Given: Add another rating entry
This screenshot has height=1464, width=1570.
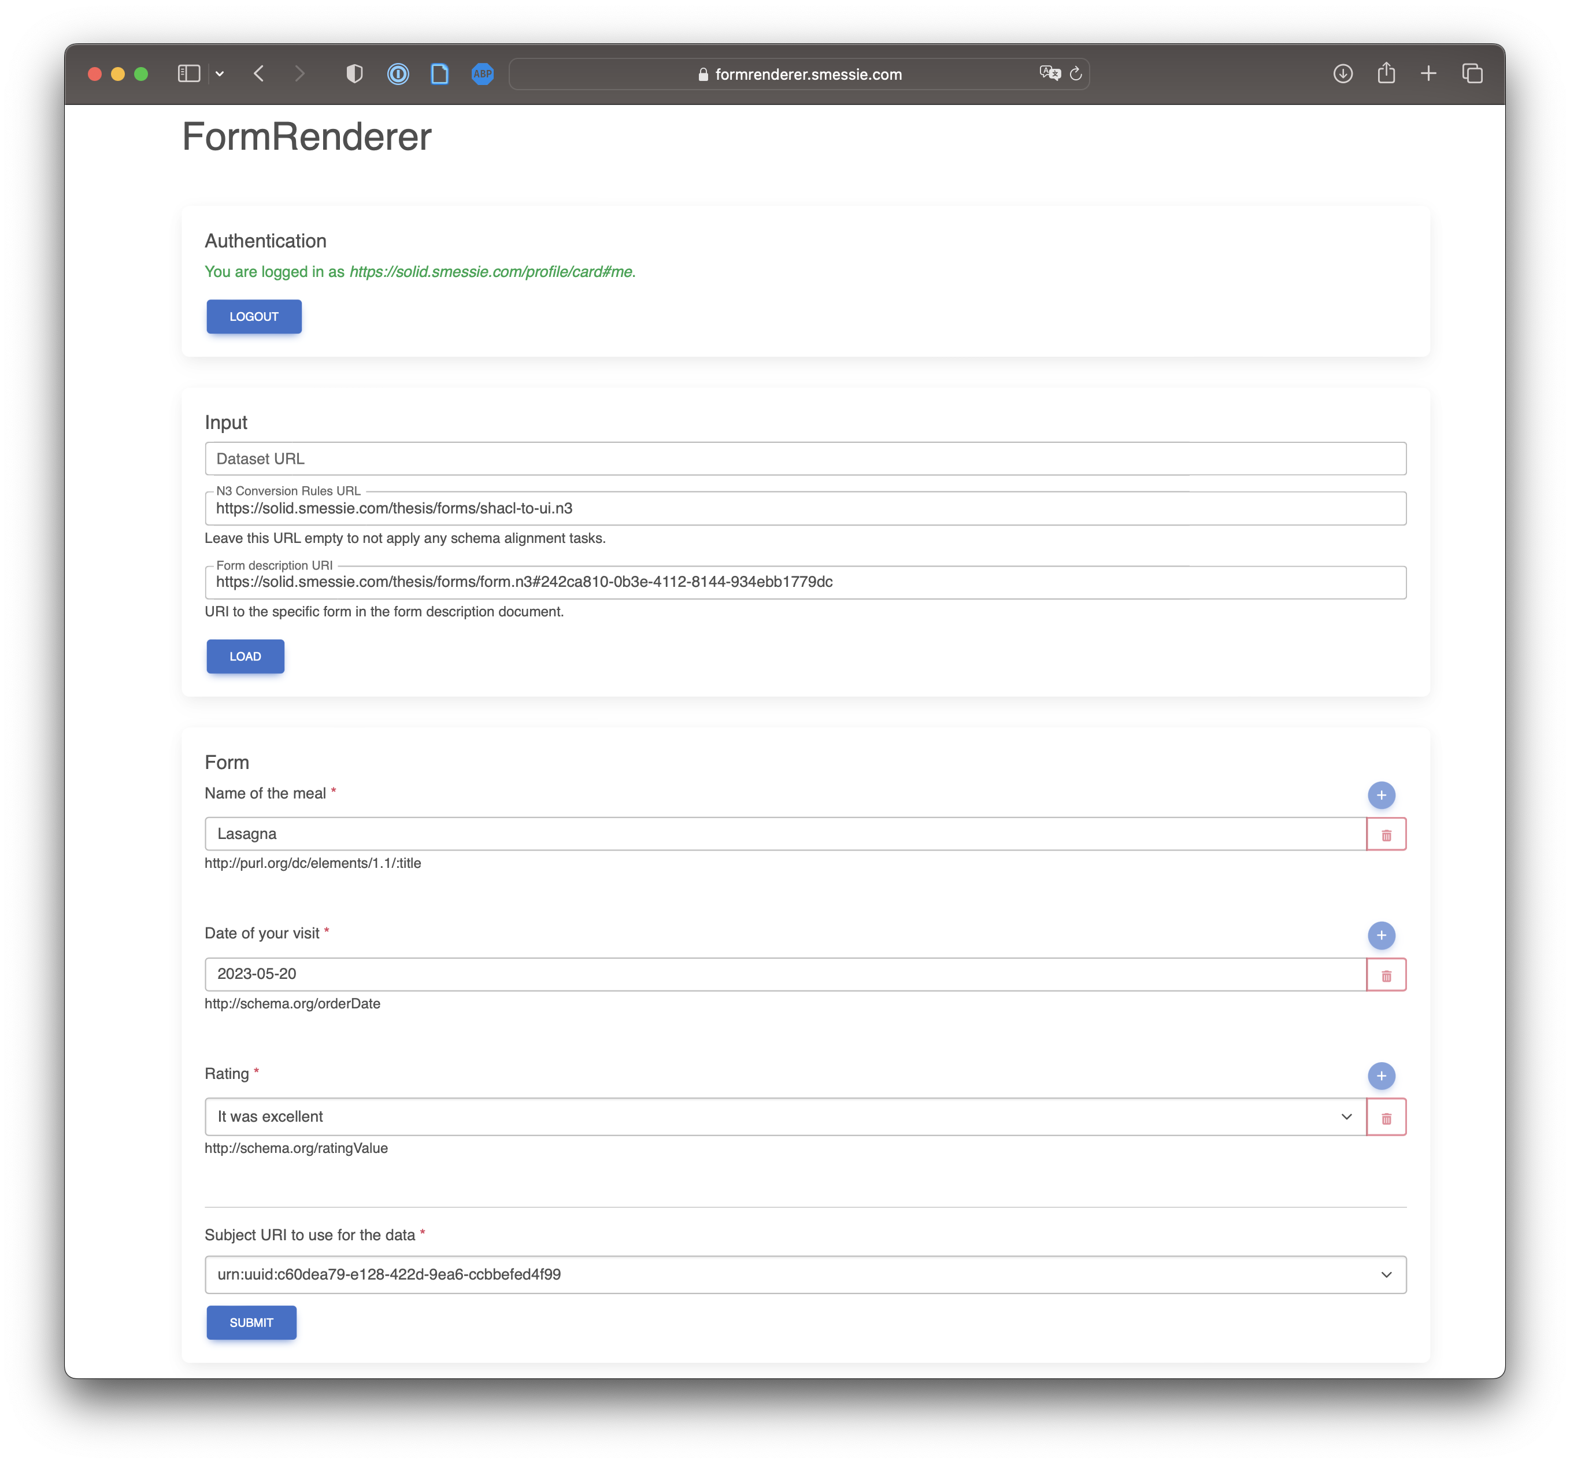Looking at the screenshot, I should coord(1381,1075).
